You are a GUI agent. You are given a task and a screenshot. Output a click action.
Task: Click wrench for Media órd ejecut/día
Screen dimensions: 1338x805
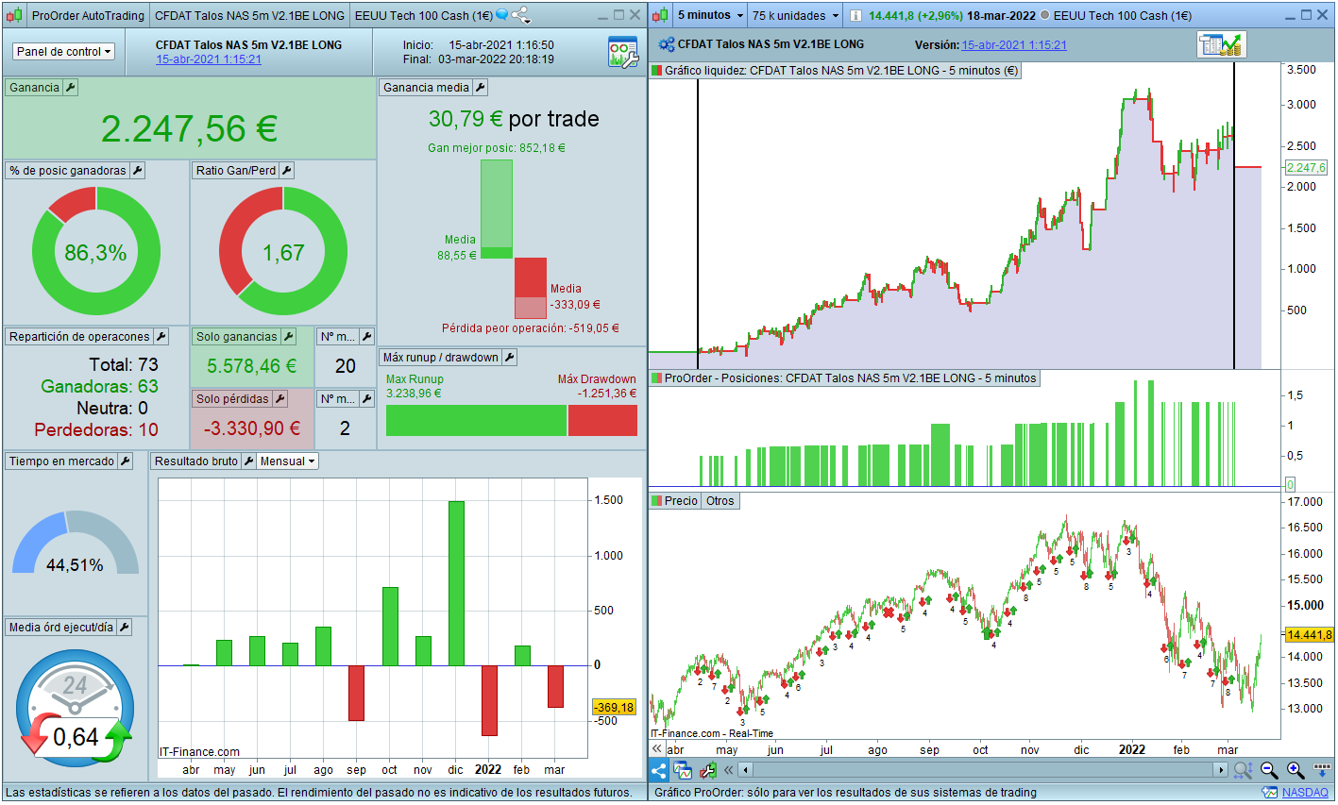pos(124,628)
